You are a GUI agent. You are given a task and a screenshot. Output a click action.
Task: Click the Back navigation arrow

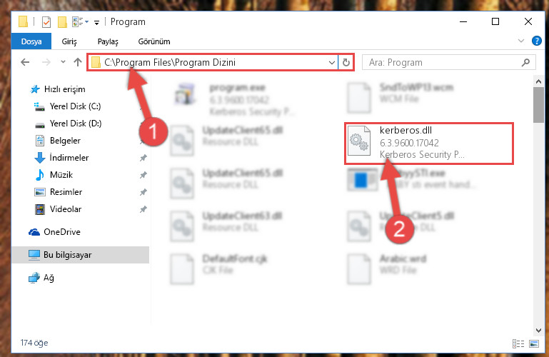click(25, 62)
